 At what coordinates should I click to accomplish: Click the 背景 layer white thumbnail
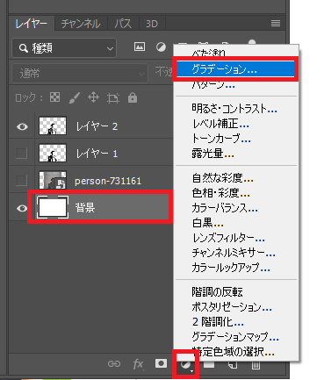(53, 207)
